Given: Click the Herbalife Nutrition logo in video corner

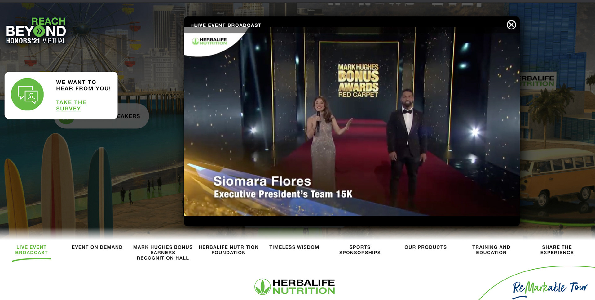Looking at the screenshot, I should [209, 41].
